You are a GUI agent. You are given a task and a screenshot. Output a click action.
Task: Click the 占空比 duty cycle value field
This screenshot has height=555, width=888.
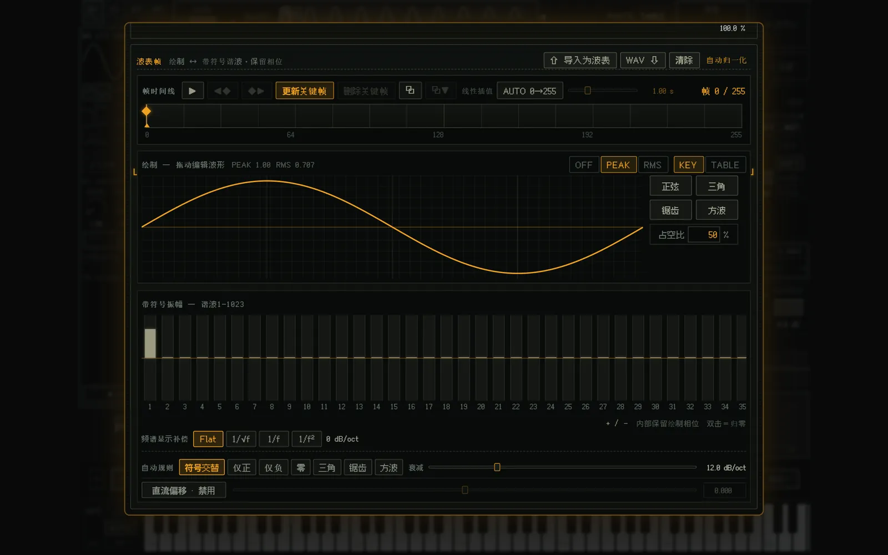pyautogui.click(x=704, y=235)
